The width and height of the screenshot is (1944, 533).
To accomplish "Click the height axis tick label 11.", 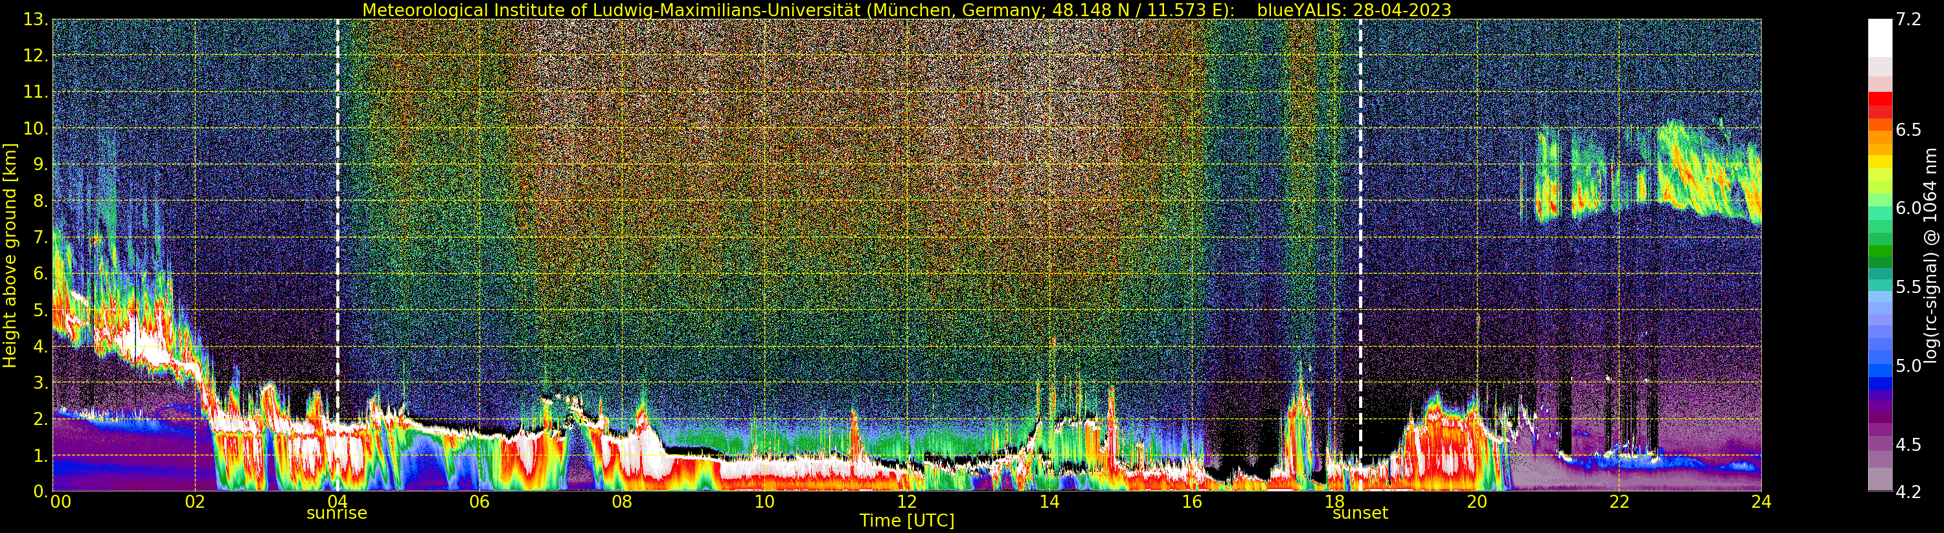I will click(36, 92).
